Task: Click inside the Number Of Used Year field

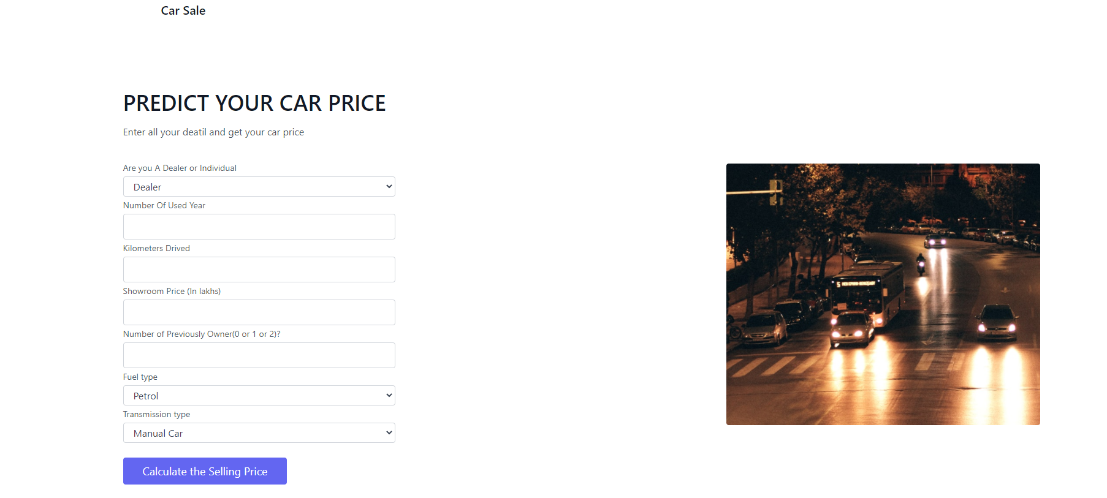Action: [x=259, y=227]
